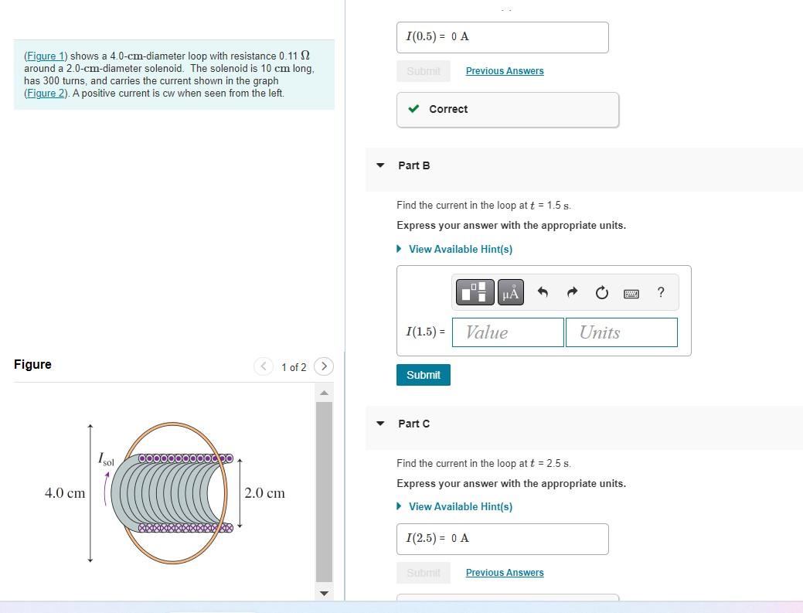This screenshot has height=613, width=803.
Task: Click the redo arrow in answer toolbar
Action: coord(571,292)
